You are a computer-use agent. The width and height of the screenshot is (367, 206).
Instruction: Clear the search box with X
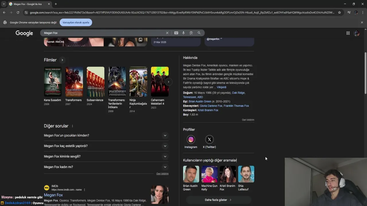tap(167, 33)
